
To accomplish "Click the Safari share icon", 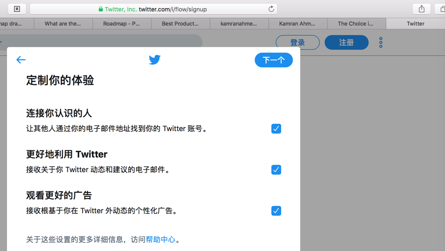I will 422,9.
